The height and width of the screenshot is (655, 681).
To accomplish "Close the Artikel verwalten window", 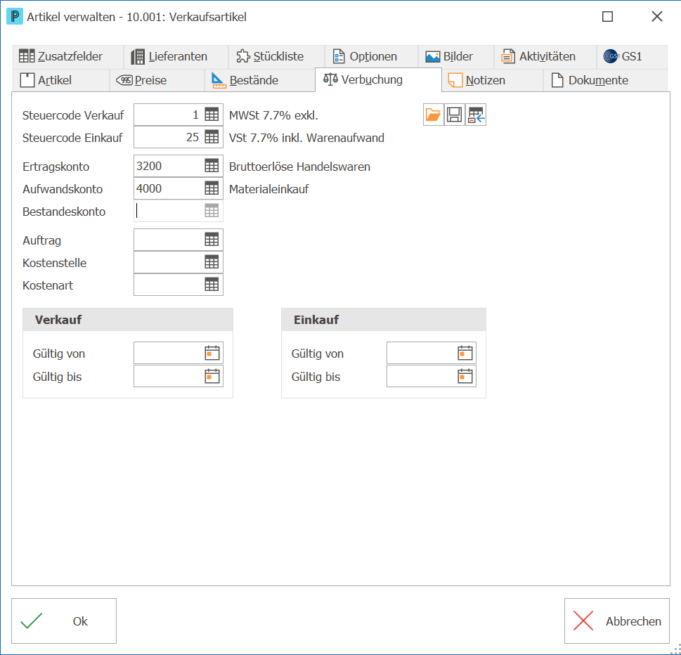I will click(x=657, y=16).
